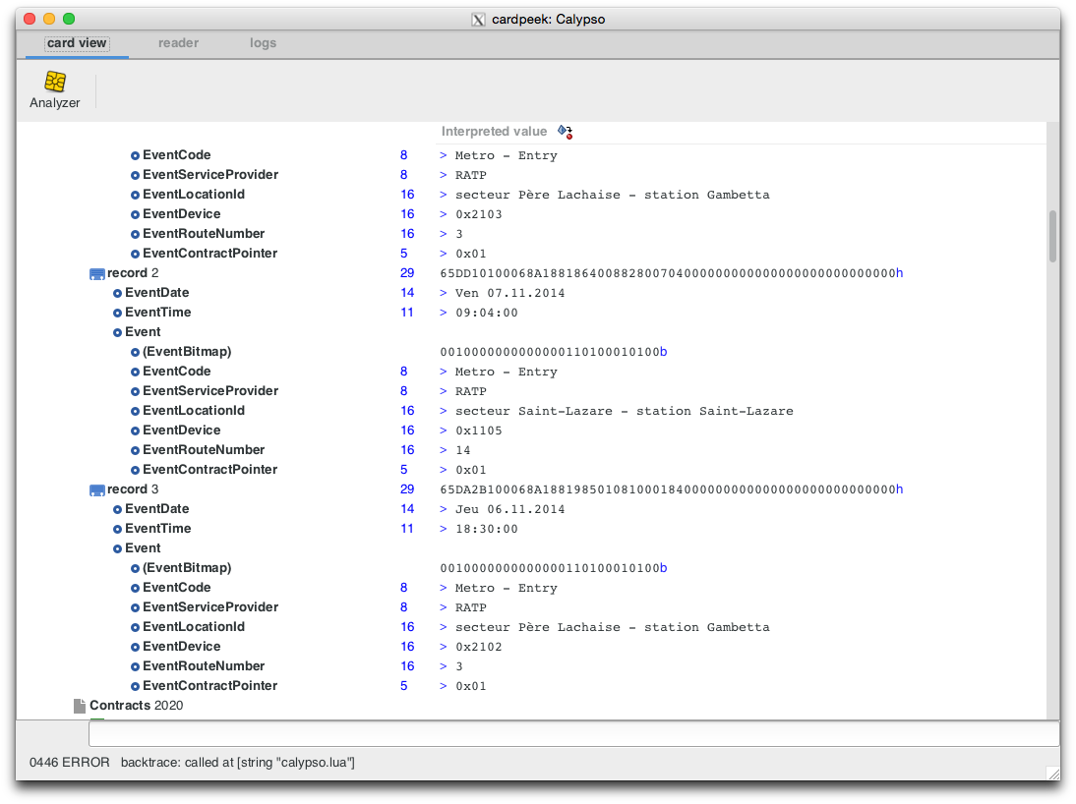
Task: Click bullet icon of EventRouteNumber 14 row
Action: click(135, 451)
